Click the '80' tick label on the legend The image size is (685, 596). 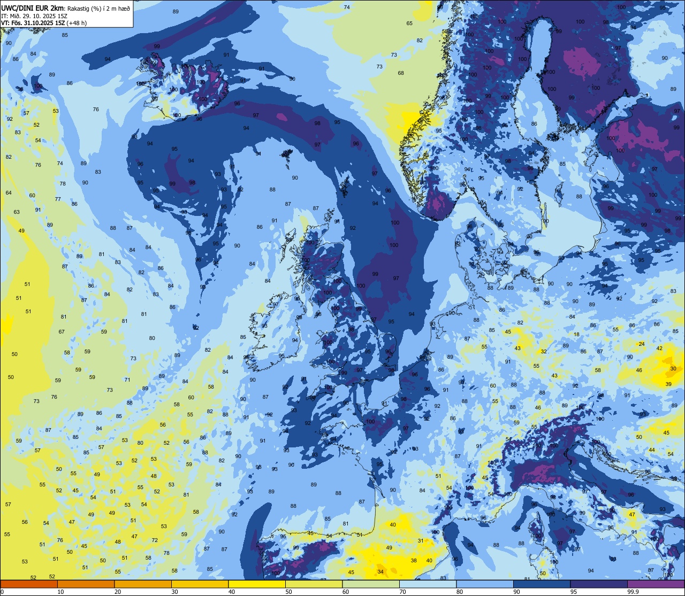click(x=459, y=592)
